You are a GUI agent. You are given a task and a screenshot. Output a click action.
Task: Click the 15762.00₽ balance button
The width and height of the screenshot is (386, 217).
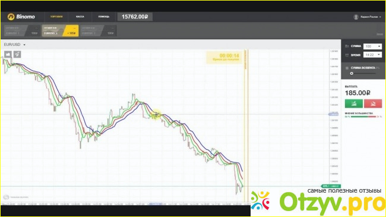135,17
